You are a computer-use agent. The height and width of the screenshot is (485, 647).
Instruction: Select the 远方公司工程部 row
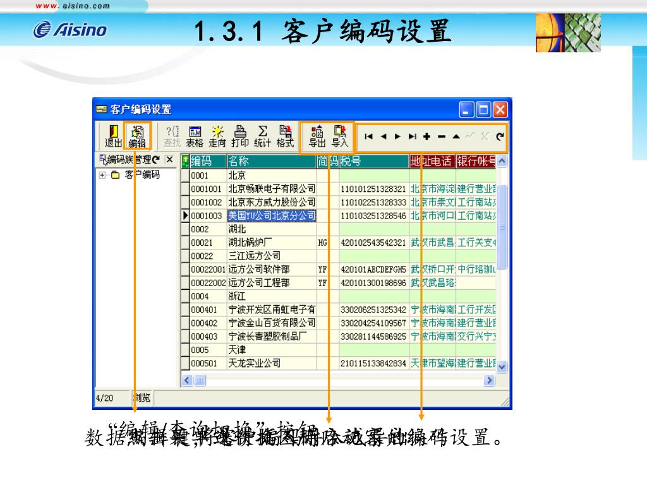pyautogui.click(x=339, y=283)
